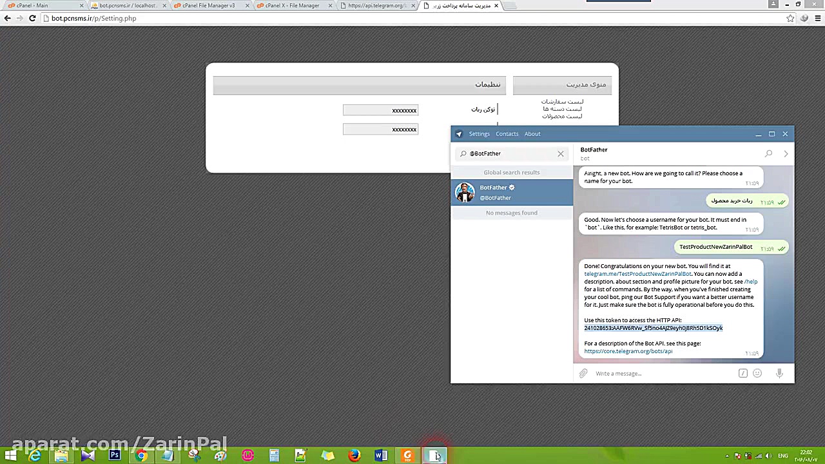The image size is (825, 464).
Task: Click the BotFather chat header title
Action: [594, 150]
